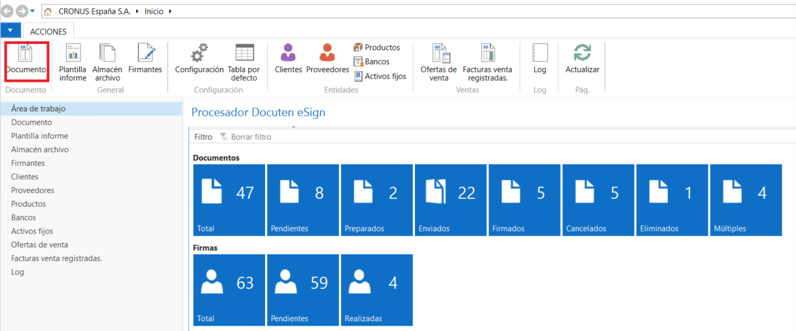Select Firmantes in navigation pane
The image size is (796, 331).
(91, 164)
